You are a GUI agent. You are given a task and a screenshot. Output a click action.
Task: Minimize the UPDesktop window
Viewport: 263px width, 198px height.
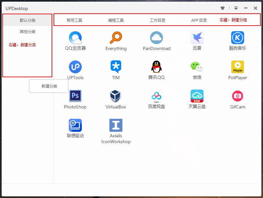click(246, 8)
